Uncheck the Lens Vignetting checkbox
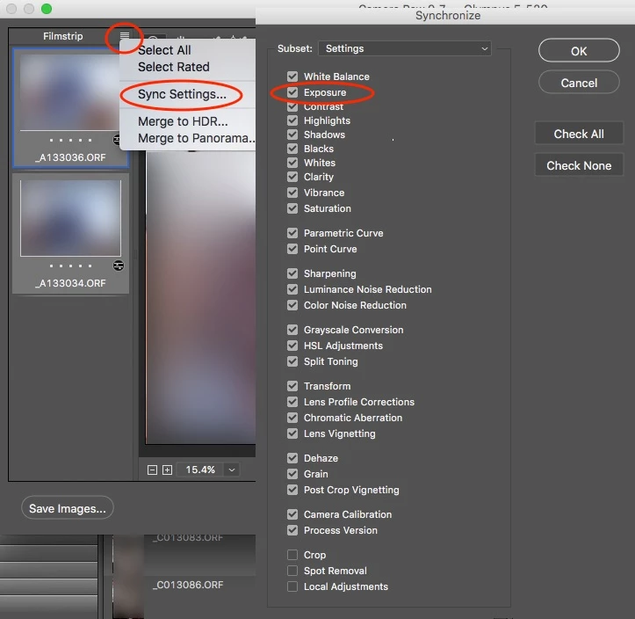The width and height of the screenshot is (635, 619). [x=292, y=434]
